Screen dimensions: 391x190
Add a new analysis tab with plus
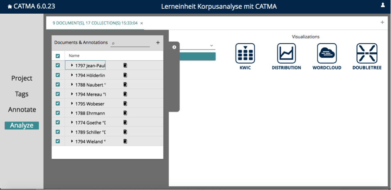pyautogui.click(x=382, y=22)
